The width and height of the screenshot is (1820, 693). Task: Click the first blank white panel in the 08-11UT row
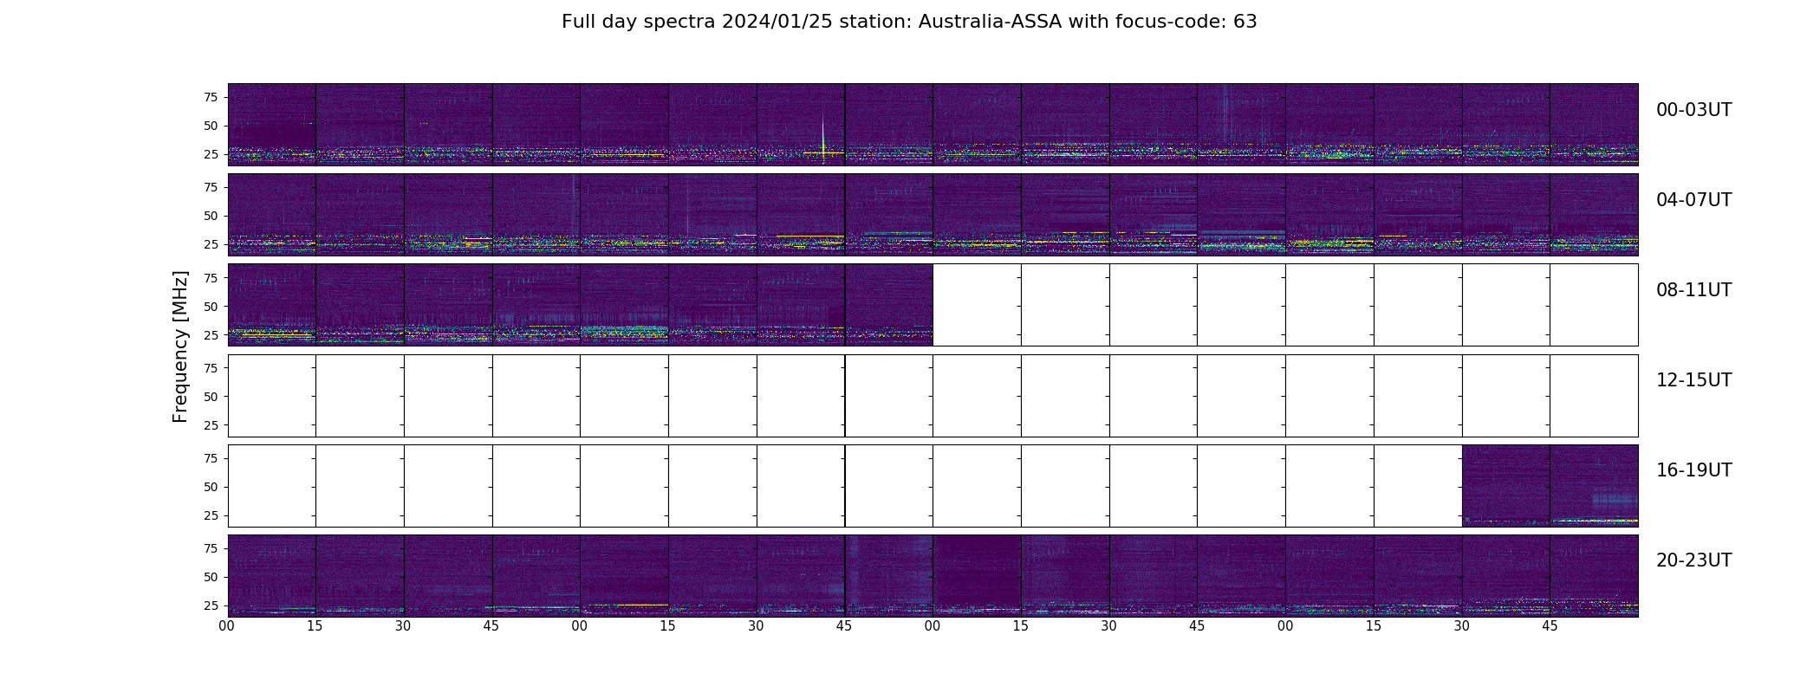(x=977, y=305)
